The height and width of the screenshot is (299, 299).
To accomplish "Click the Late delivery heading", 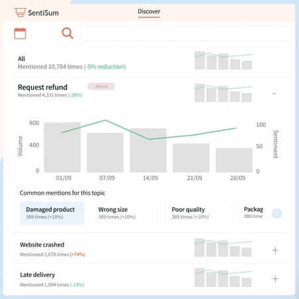I will pos(37,275).
